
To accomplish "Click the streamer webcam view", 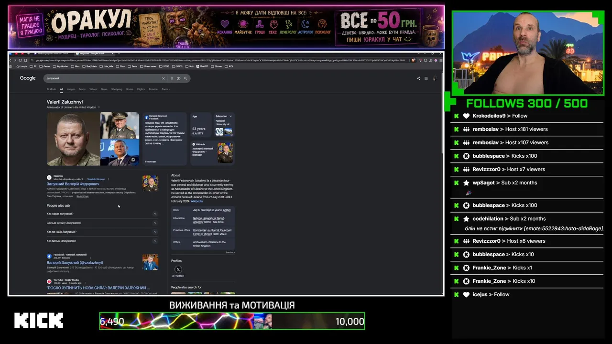I will click(x=528, y=53).
